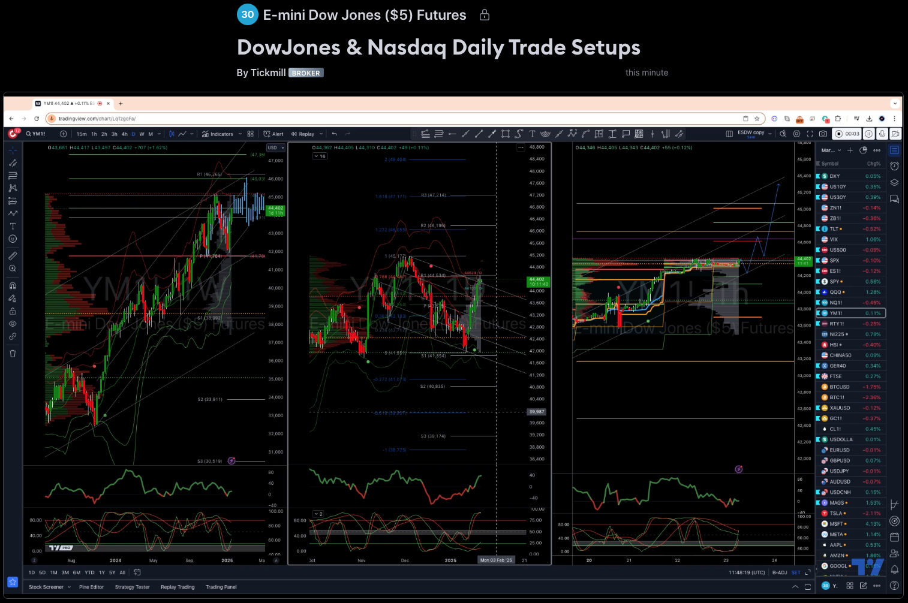Click the Tickmill author link

coord(268,73)
